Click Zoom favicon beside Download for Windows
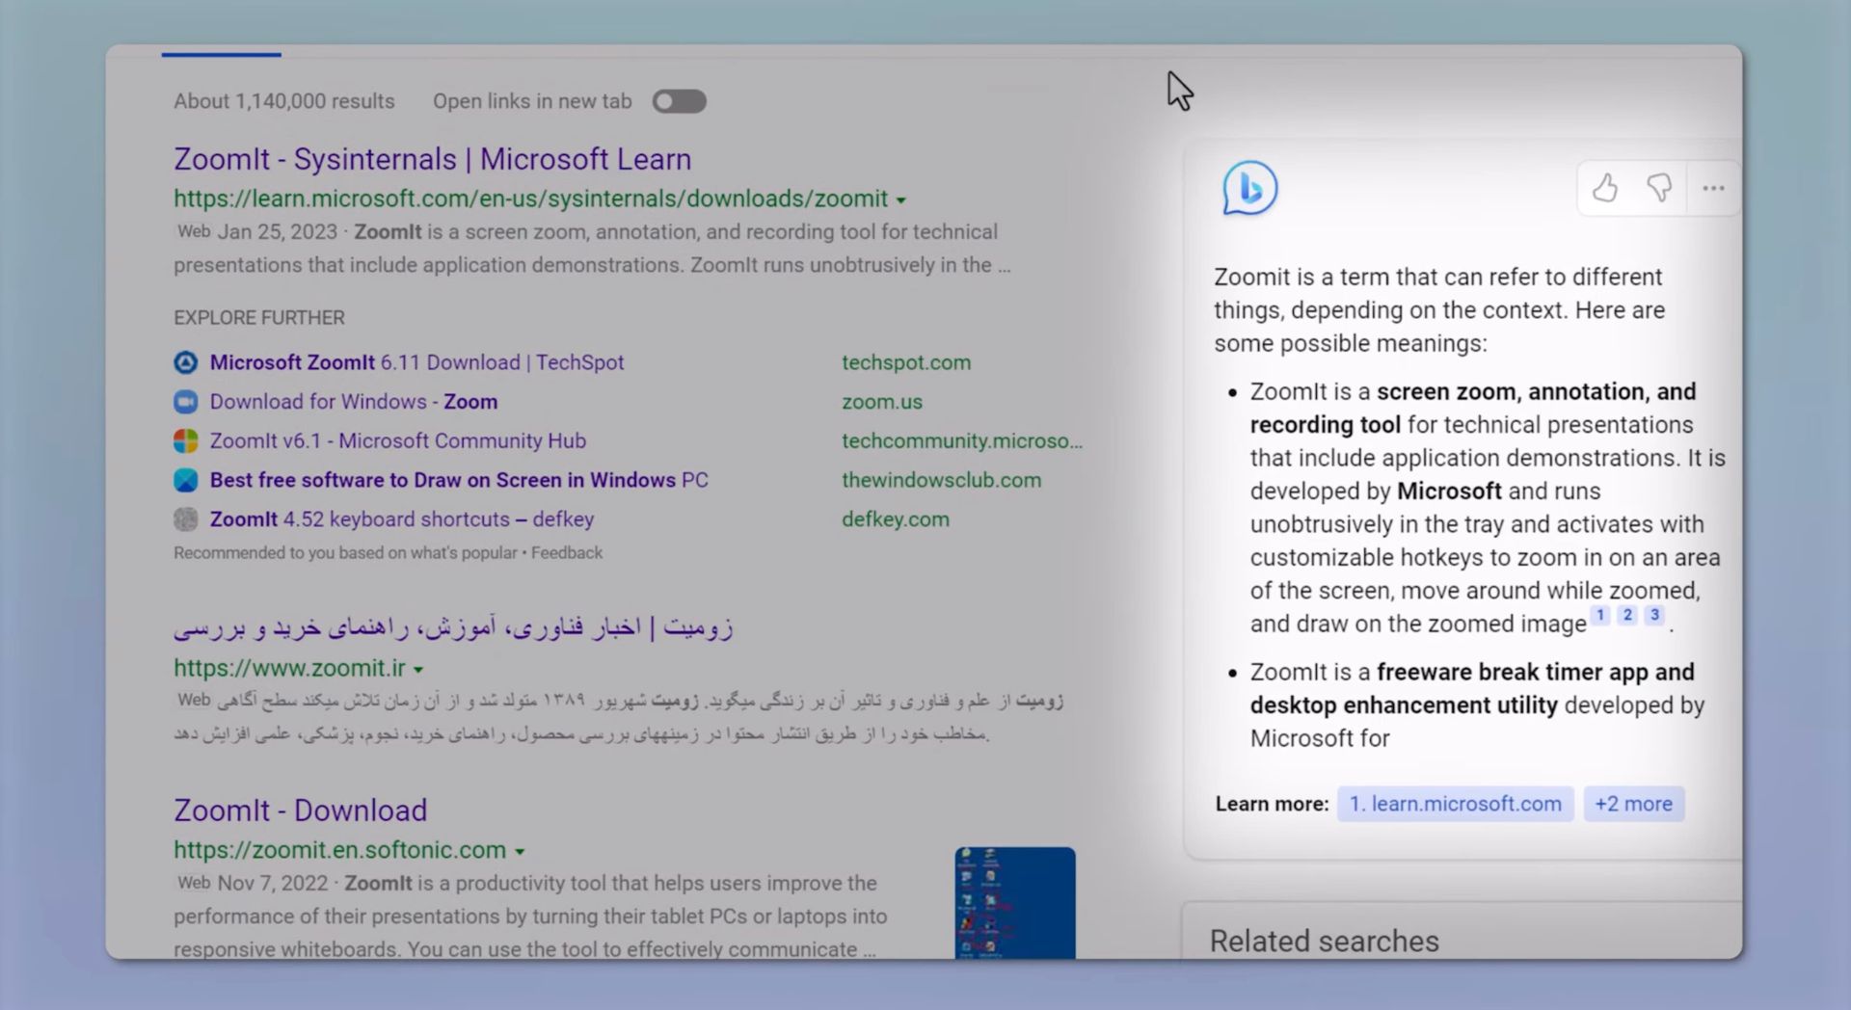 185,402
